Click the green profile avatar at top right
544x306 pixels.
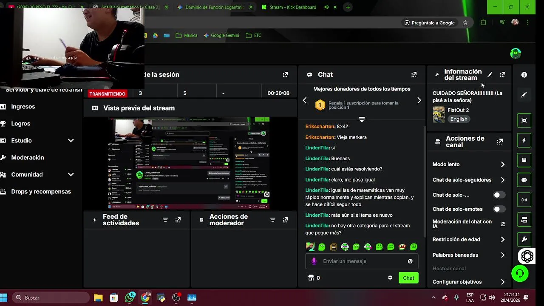[516, 54]
